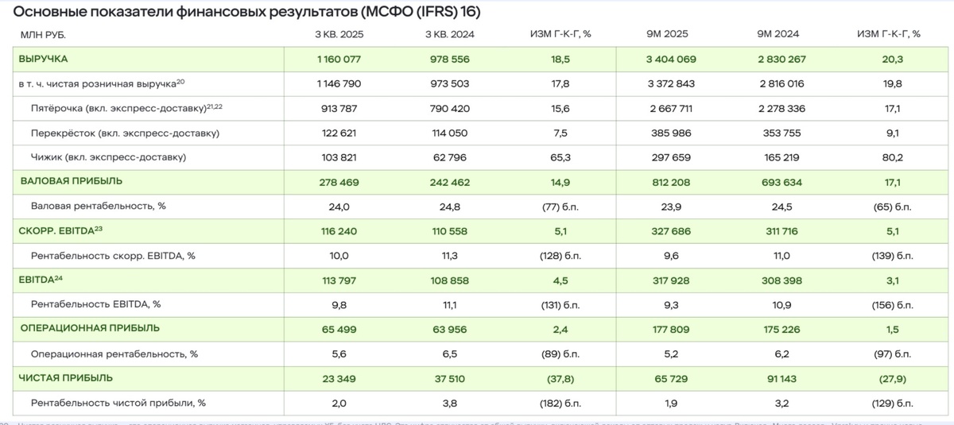Click net profit value 23 349

click(339, 378)
